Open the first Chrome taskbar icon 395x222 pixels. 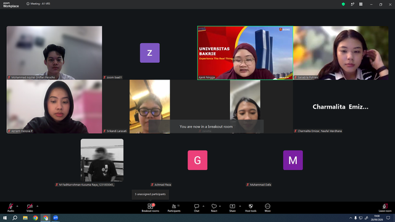coord(35,218)
